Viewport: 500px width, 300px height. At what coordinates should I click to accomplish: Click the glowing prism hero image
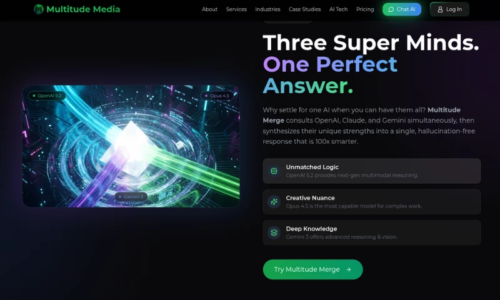point(131,146)
